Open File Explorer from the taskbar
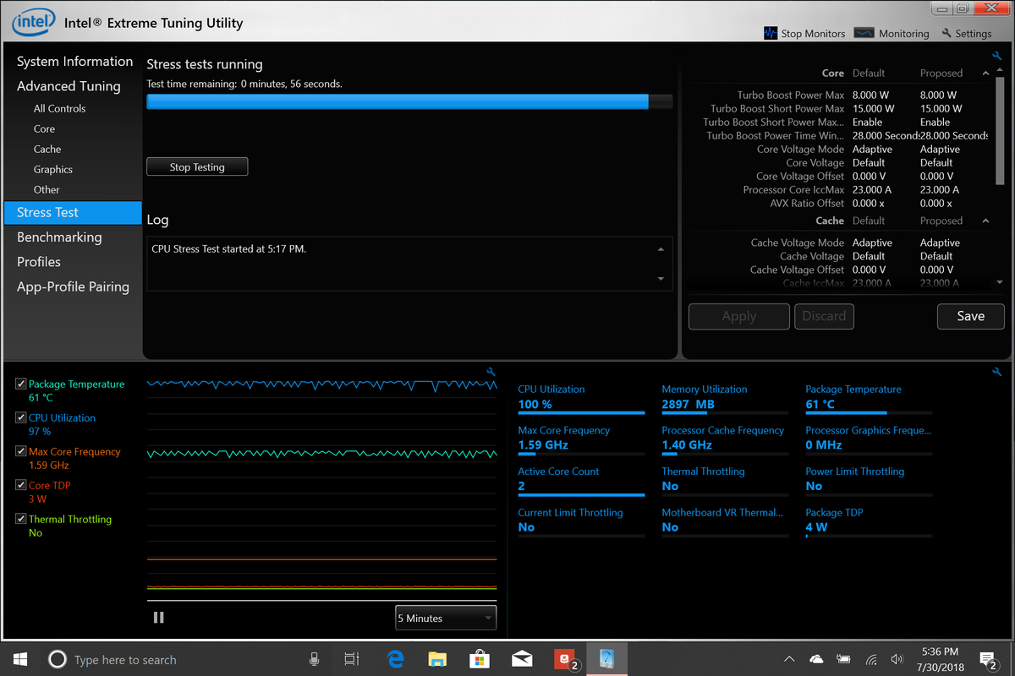This screenshot has width=1015, height=676. (x=437, y=659)
